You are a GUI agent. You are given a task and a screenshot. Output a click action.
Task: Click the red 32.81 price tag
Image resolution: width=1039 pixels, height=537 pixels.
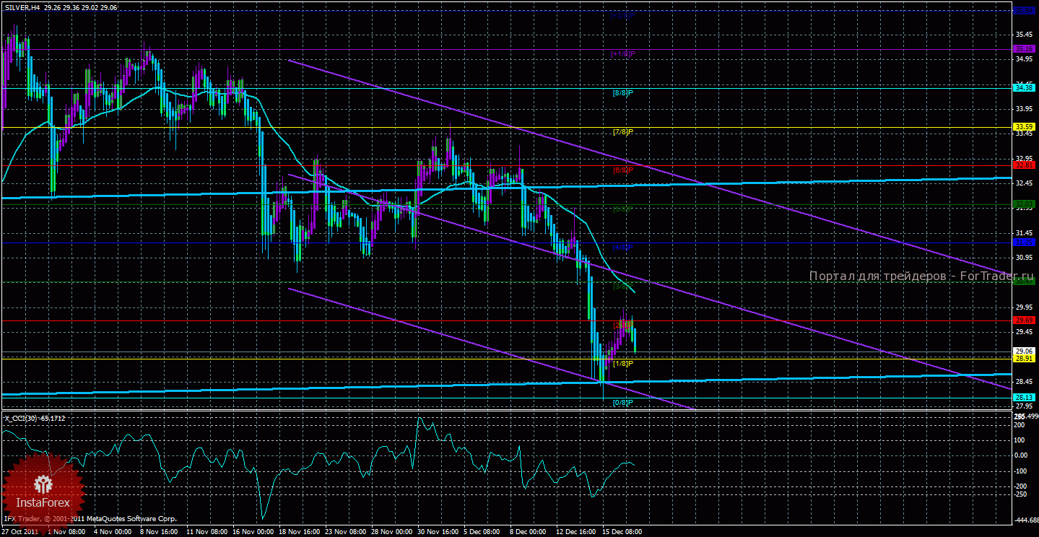click(x=1025, y=165)
